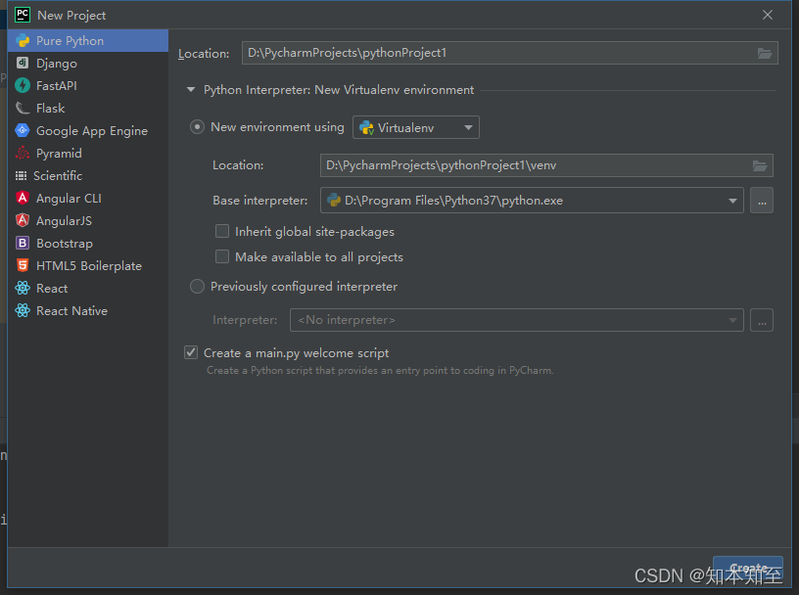
Task: Pick the Google App Engine icon
Action: [22, 131]
